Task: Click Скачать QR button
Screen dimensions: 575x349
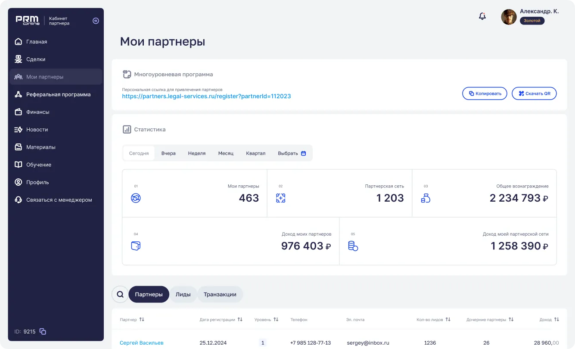Action: 534,93
